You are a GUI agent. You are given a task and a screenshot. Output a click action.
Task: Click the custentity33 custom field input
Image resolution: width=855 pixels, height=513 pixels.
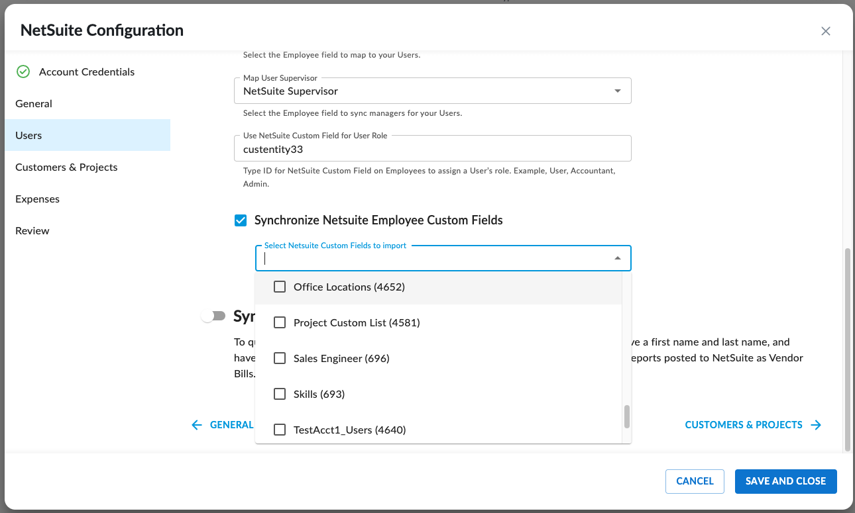(x=432, y=149)
